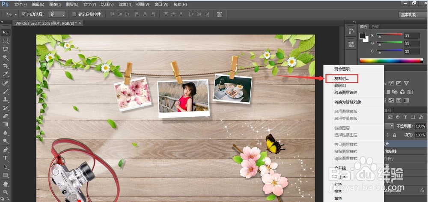The image size is (428, 202).
Task: Select the Zoom tool in the toolbox
Action: (6, 192)
